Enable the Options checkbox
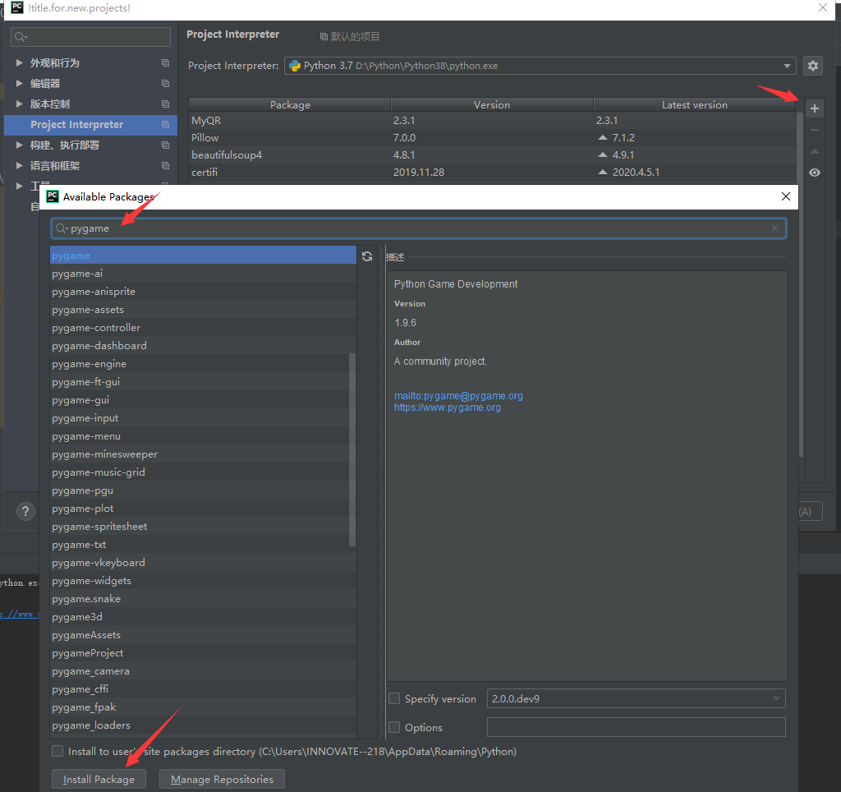Viewport: 841px width, 792px height. [x=394, y=727]
